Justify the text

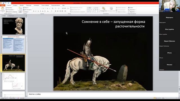[x=62, y=11]
